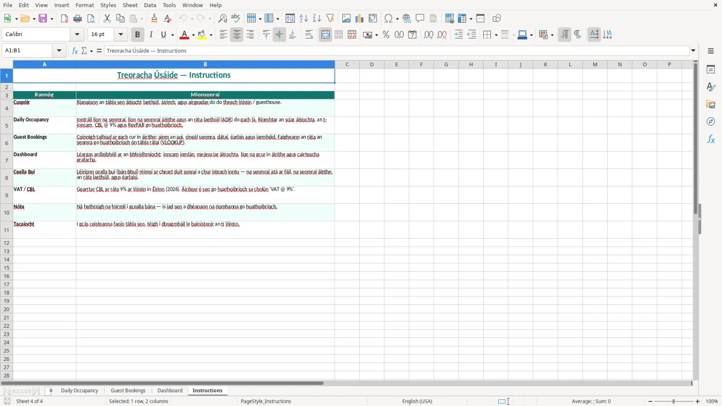The width and height of the screenshot is (722, 406).
Task: Open Find & Replace icon
Action: tap(222, 19)
